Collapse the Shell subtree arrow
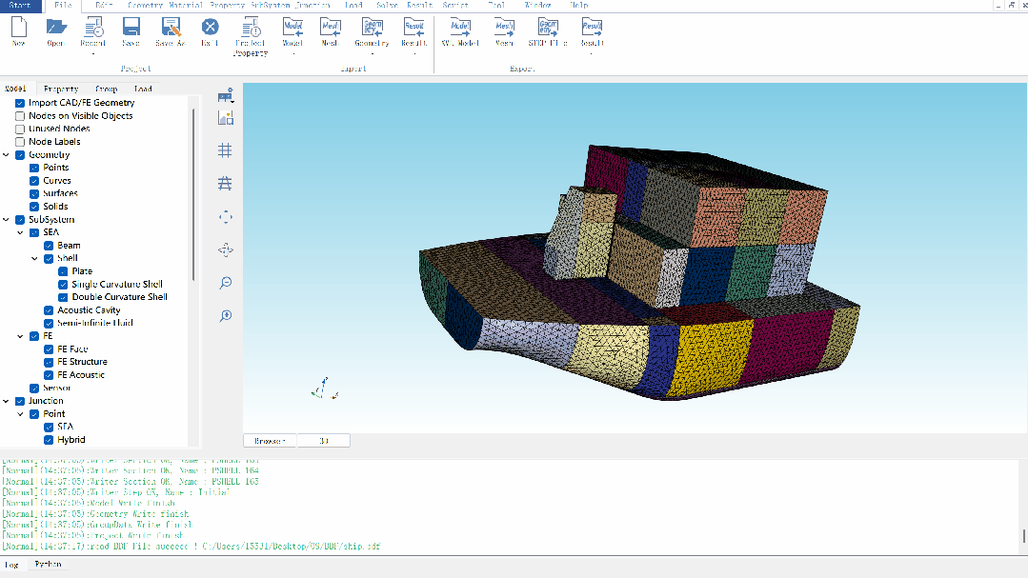The width and height of the screenshot is (1028, 578). 34,258
